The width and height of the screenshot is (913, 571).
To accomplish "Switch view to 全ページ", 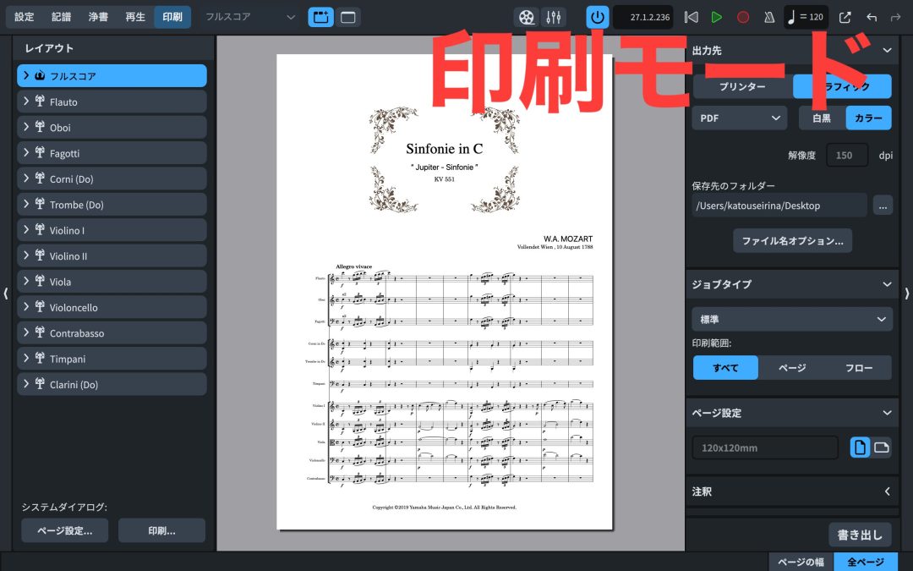I will click(x=866, y=562).
